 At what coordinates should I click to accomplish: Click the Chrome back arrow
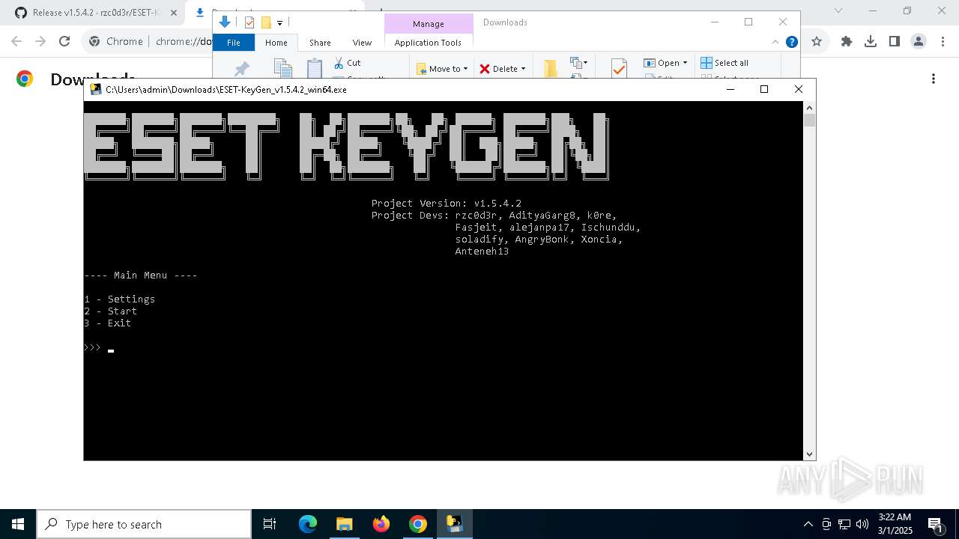tap(16, 42)
